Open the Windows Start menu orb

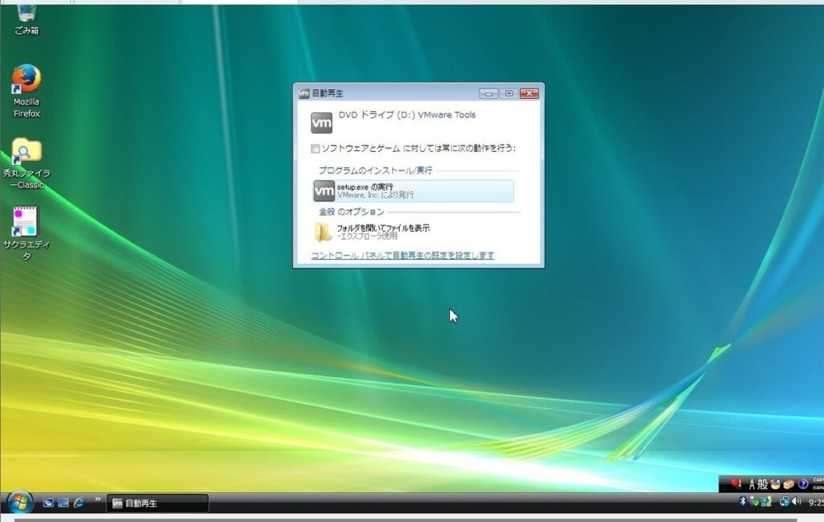(19, 502)
